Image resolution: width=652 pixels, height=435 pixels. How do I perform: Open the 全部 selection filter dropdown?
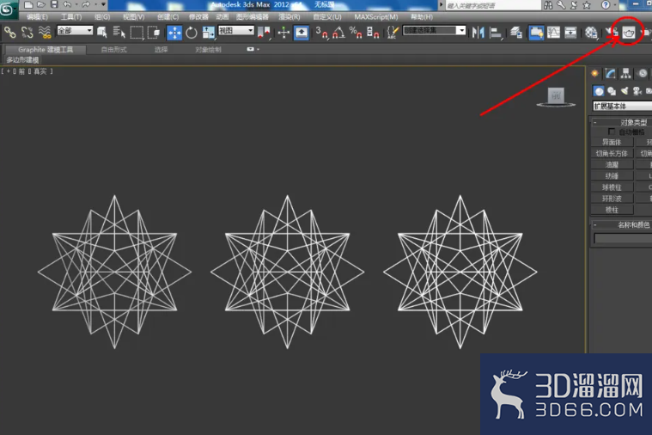coord(75,31)
